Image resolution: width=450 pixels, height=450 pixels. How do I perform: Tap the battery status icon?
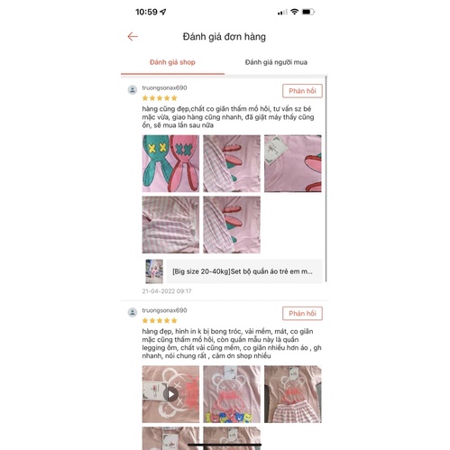308,12
